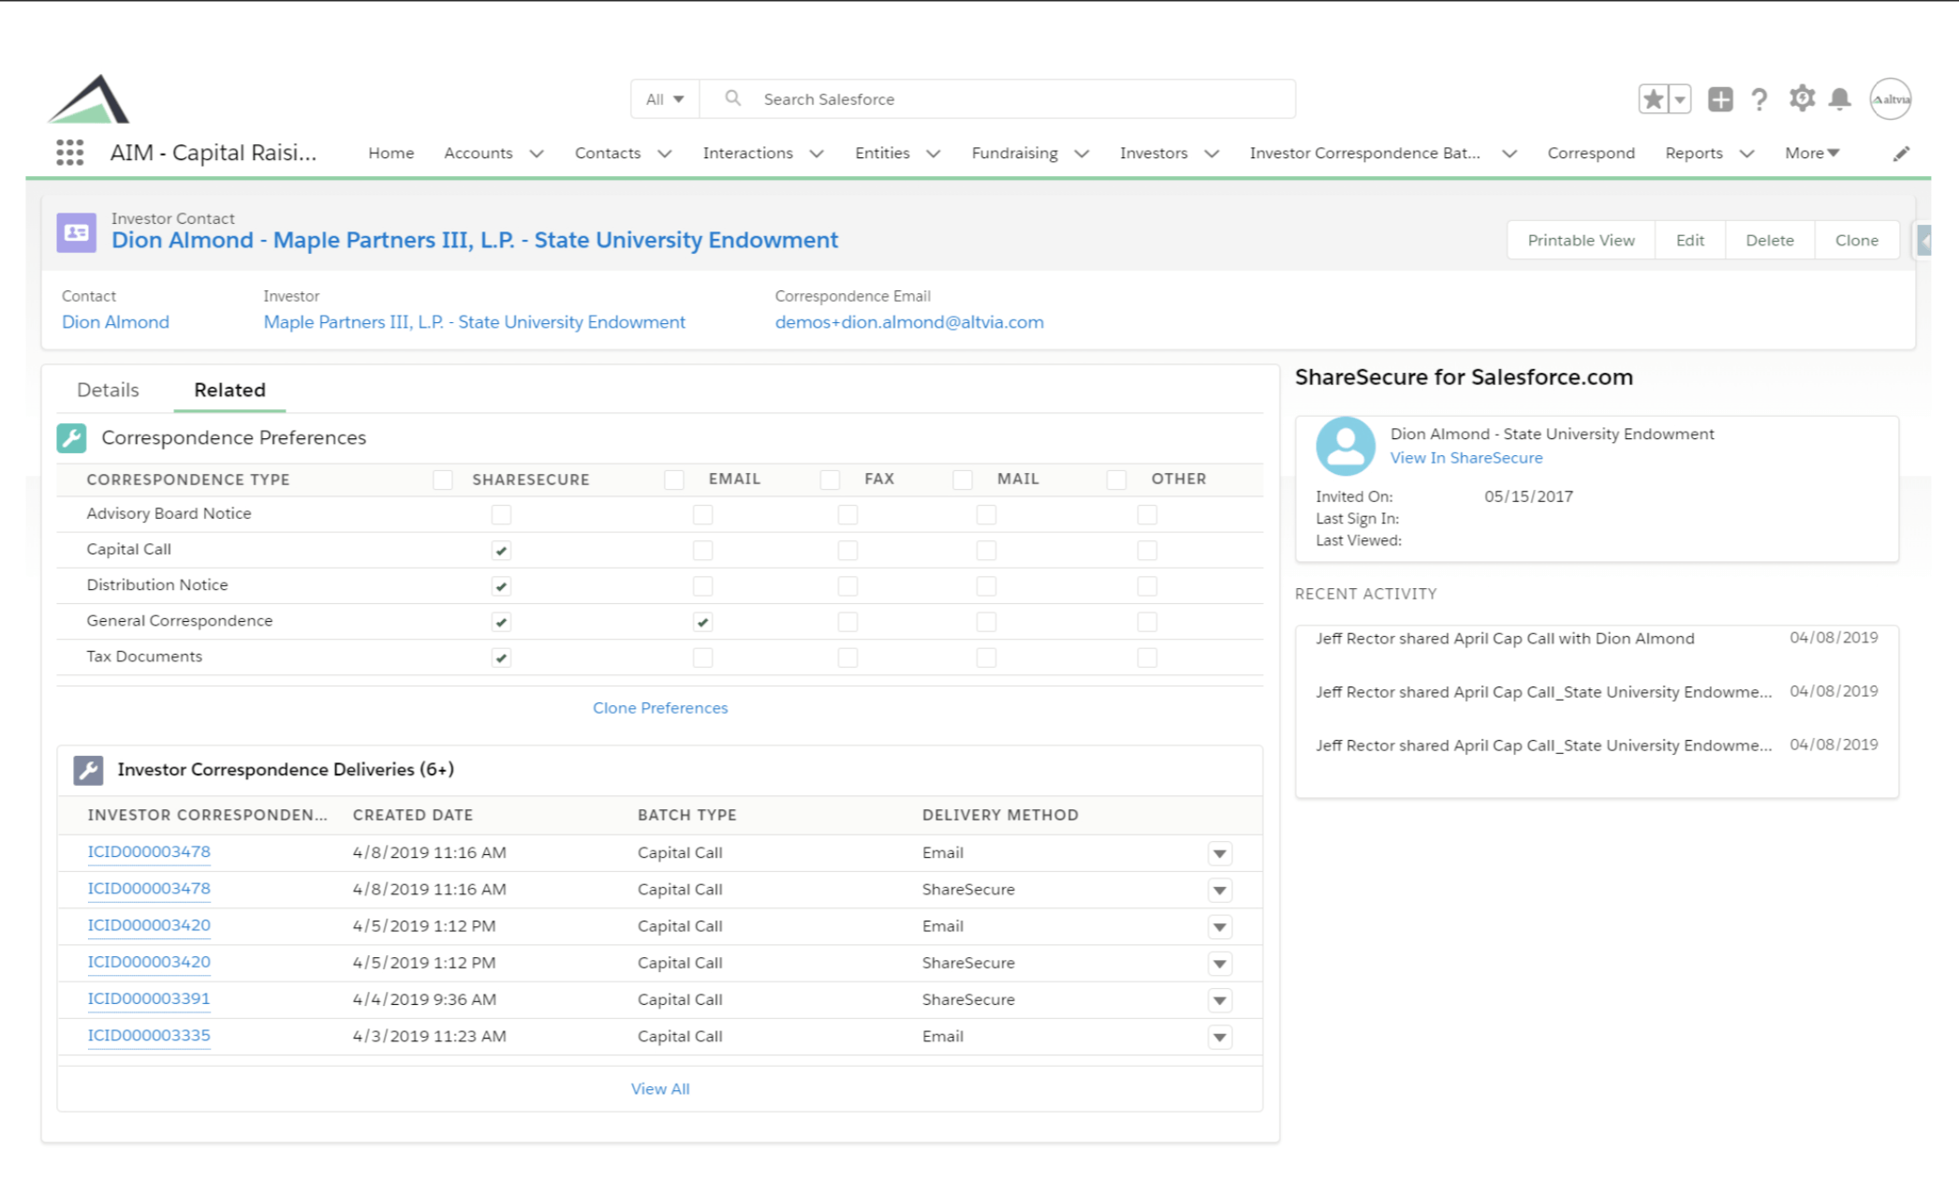Expand the Fundraising nav menu chevron
Viewport: 1959px width, 1180px height.
[1082, 154]
